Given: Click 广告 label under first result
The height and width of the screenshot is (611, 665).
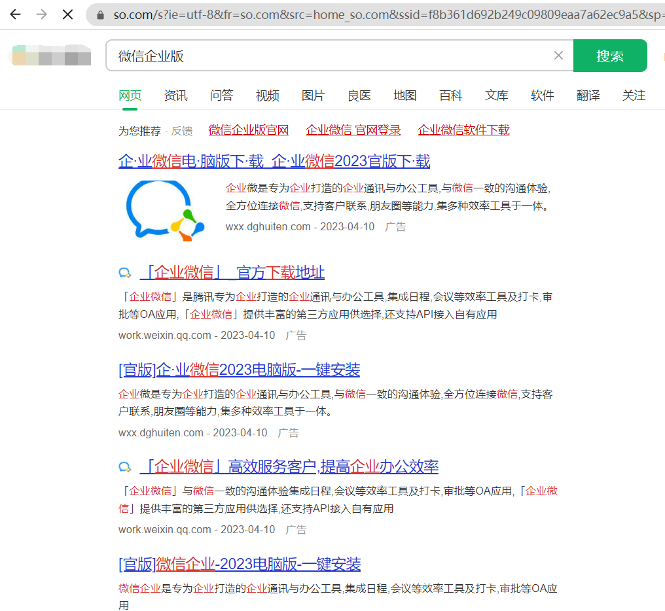Looking at the screenshot, I should point(395,227).
